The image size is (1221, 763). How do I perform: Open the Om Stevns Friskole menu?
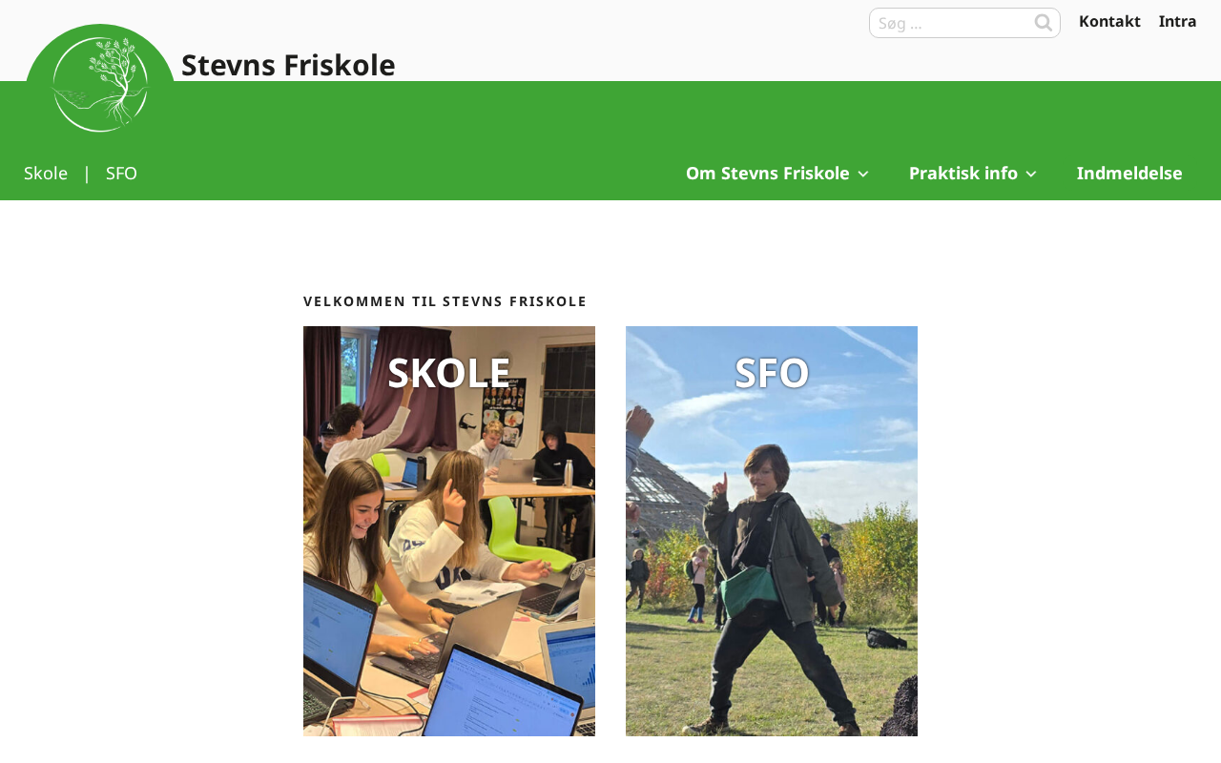point(768,174)
